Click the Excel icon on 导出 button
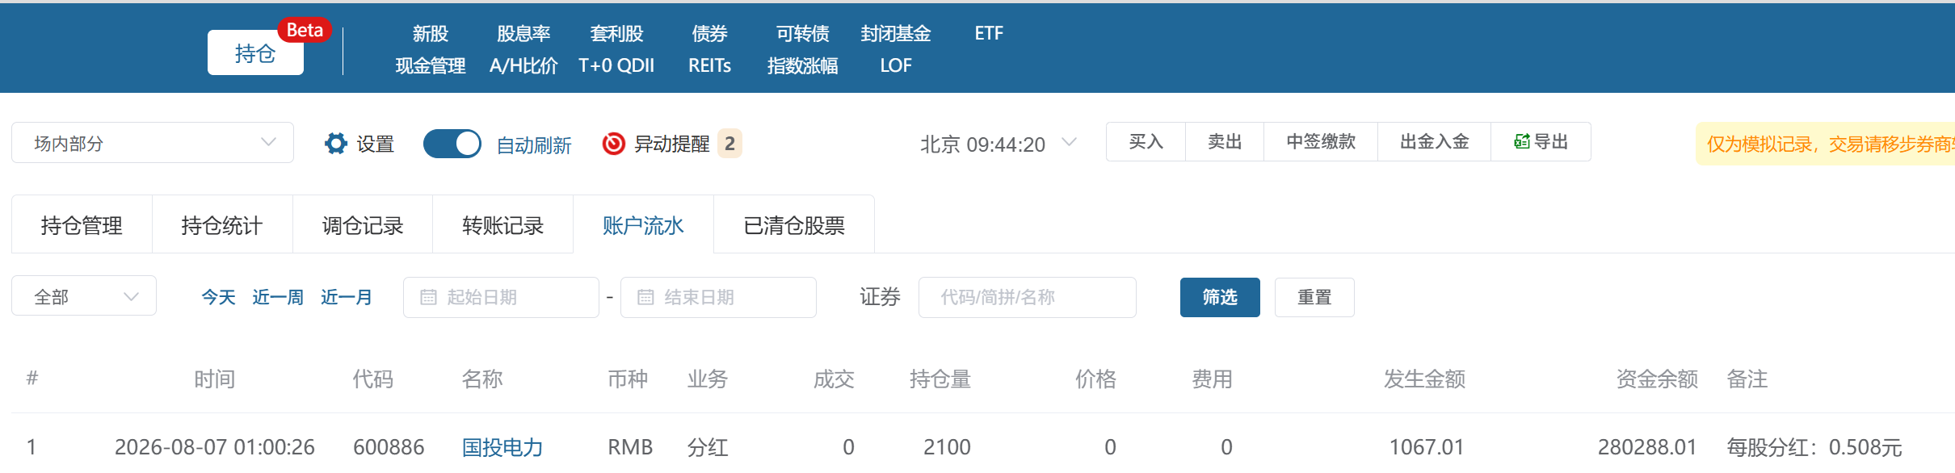The image size is (1955, 473). coord(1522,141)
